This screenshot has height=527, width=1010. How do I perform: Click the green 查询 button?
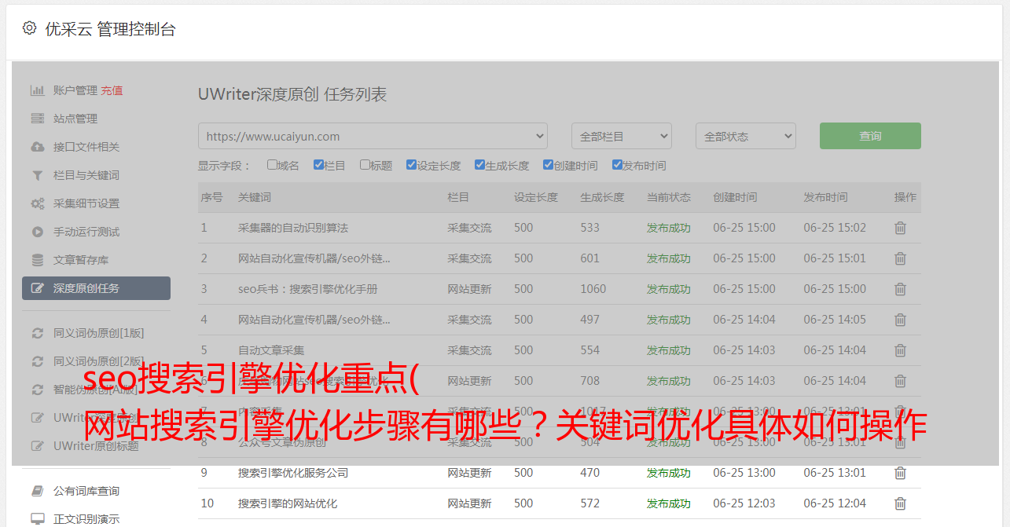coord(869,136)
